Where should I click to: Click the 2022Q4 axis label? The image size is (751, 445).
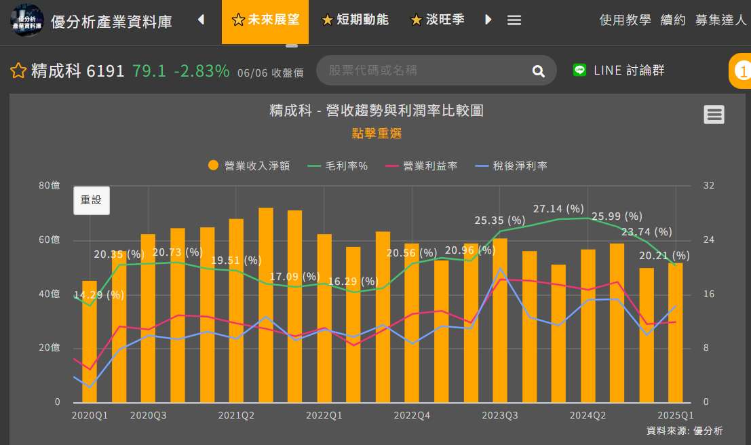pos(412,415)
